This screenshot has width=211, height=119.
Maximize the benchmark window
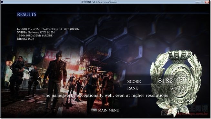click(x=202, y=2)
